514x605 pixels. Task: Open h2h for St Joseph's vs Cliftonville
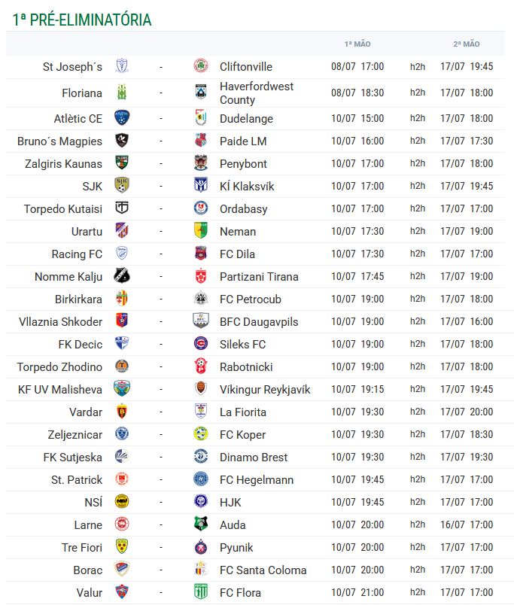[x=418, y=67]
